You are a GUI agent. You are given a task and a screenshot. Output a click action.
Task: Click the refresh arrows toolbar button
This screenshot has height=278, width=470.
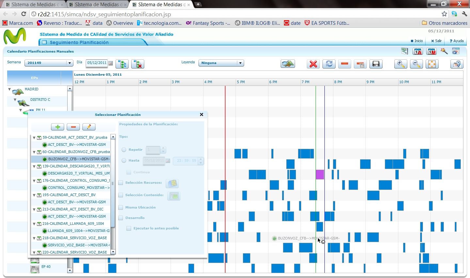[x=329, y=64]
